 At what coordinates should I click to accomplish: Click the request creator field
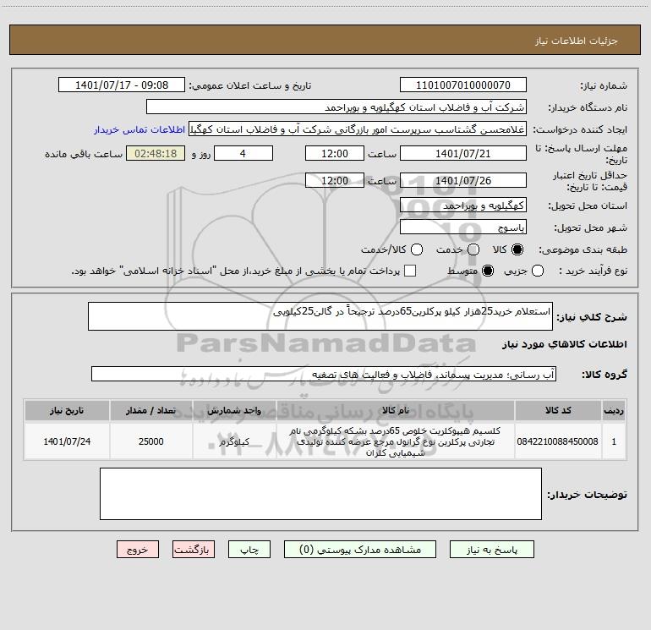point(358,129)
